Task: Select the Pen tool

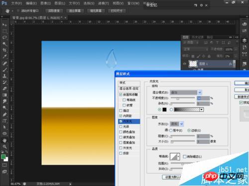Action: click(x=4, y=115)
